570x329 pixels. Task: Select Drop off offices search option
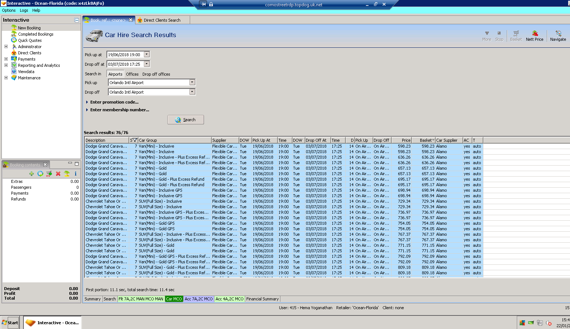coord(156,74)
